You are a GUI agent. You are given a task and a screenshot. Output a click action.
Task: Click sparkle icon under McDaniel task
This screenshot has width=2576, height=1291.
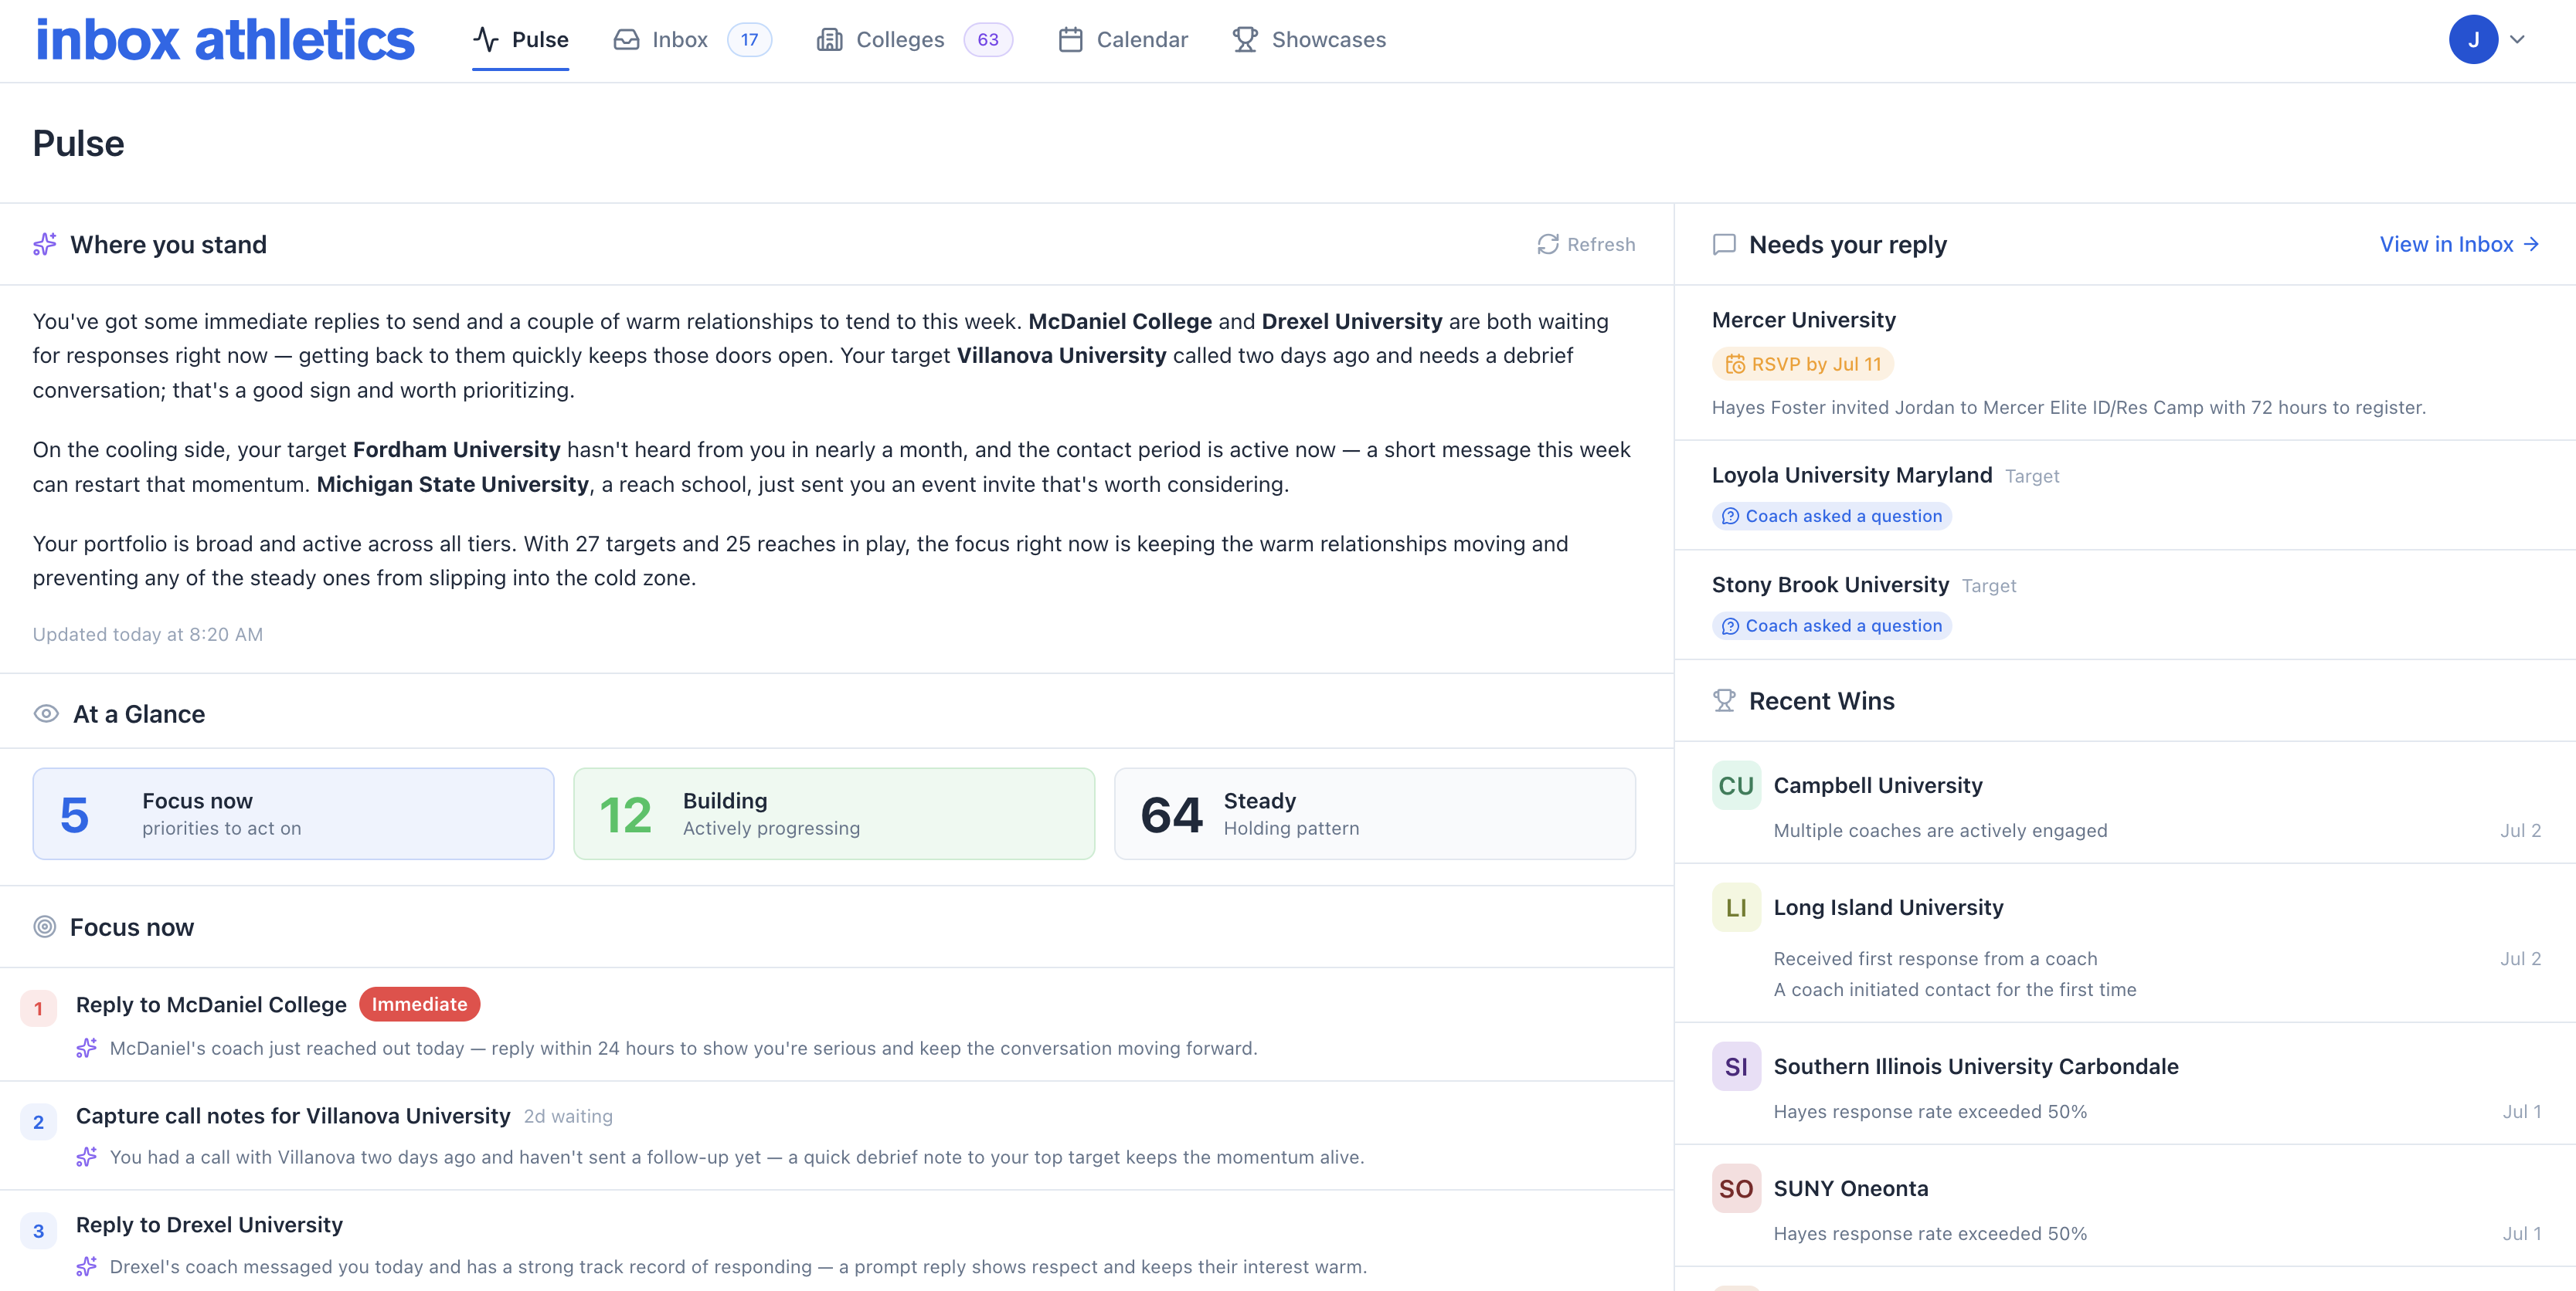click(x=87, y=1049)
